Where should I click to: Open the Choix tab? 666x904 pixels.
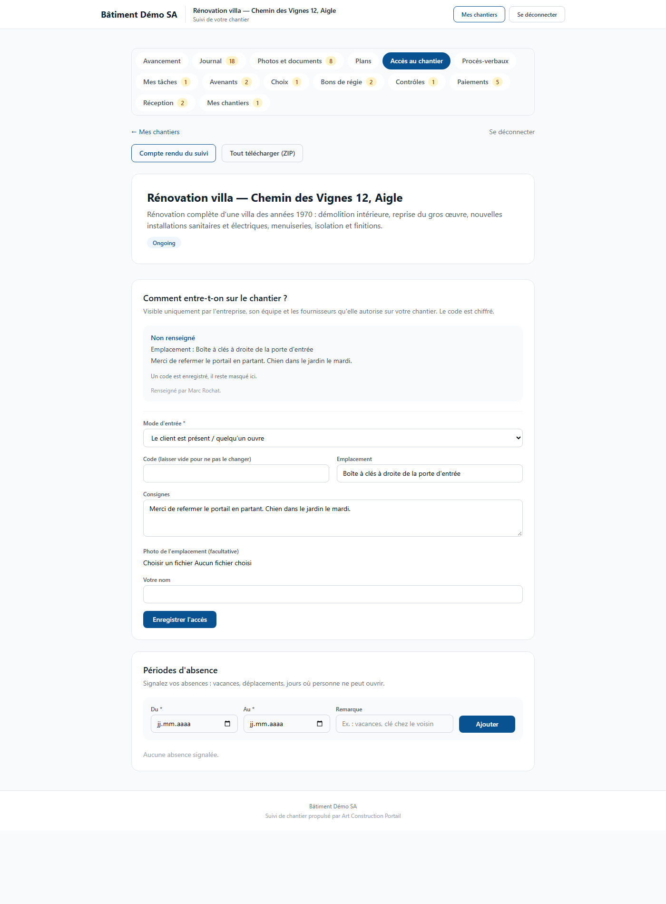pos(286,82)
